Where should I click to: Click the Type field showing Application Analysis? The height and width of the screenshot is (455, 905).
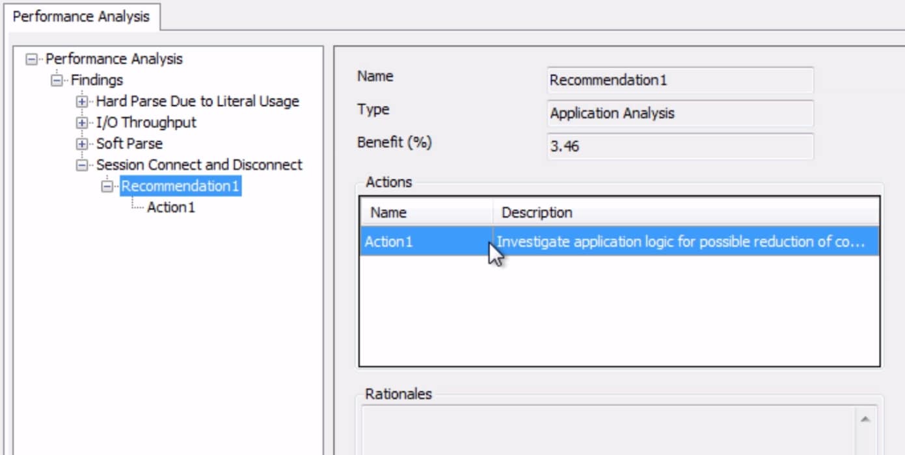[x=680, y=114]
